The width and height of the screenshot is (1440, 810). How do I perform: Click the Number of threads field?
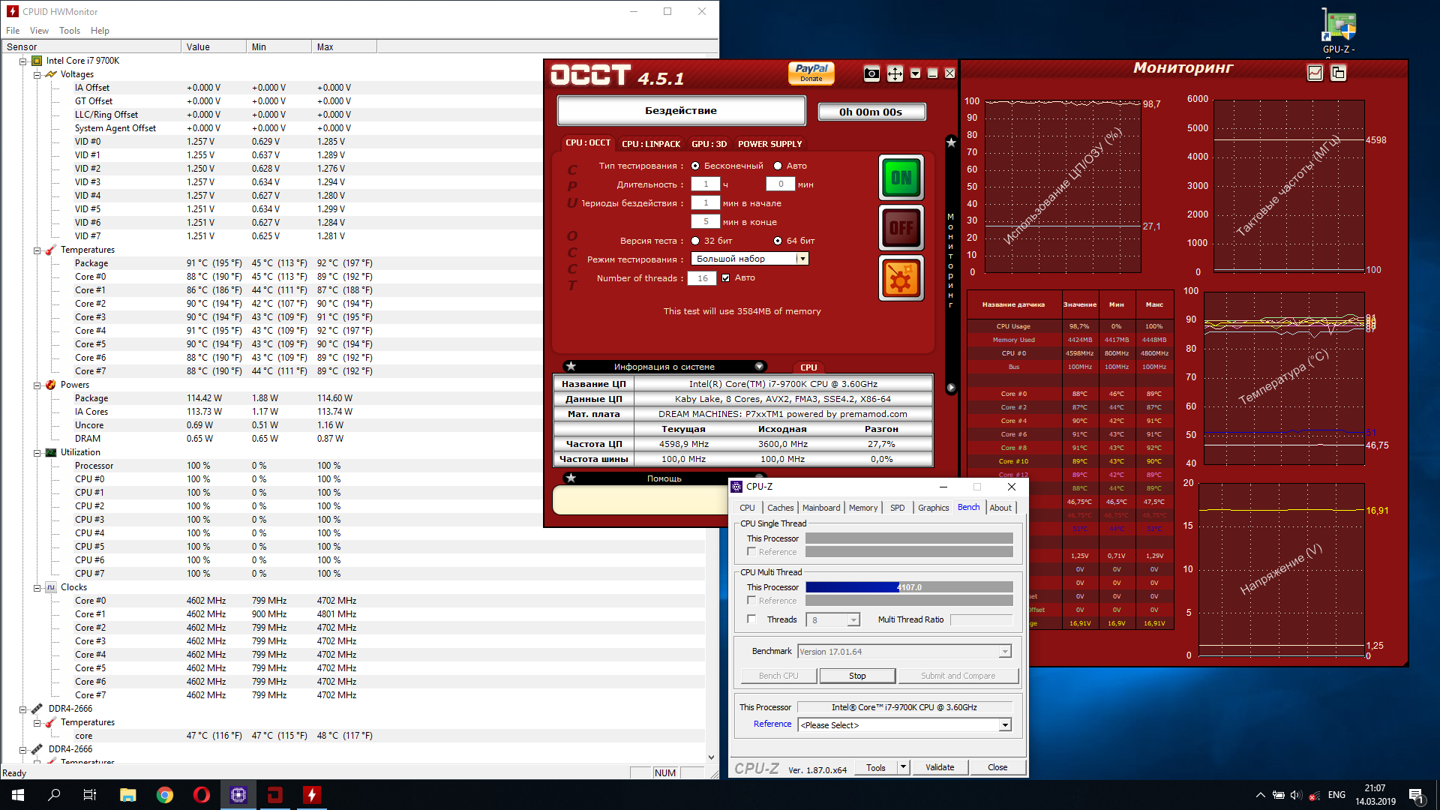(703, 278)
